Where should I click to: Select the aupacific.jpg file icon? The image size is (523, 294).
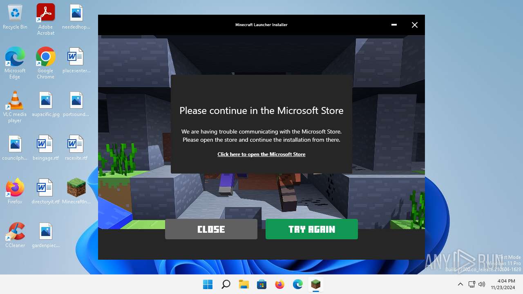point(45,104)
